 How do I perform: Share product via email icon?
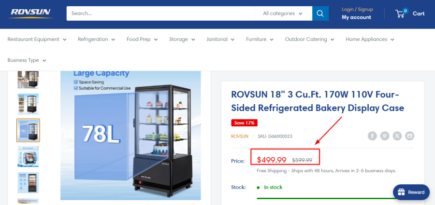pos(410,136)
